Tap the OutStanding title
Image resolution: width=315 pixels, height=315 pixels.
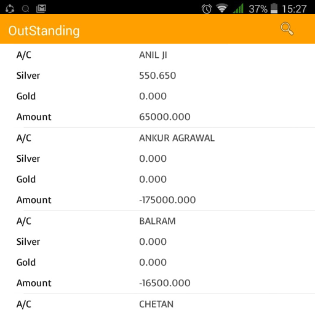point(44,31)
